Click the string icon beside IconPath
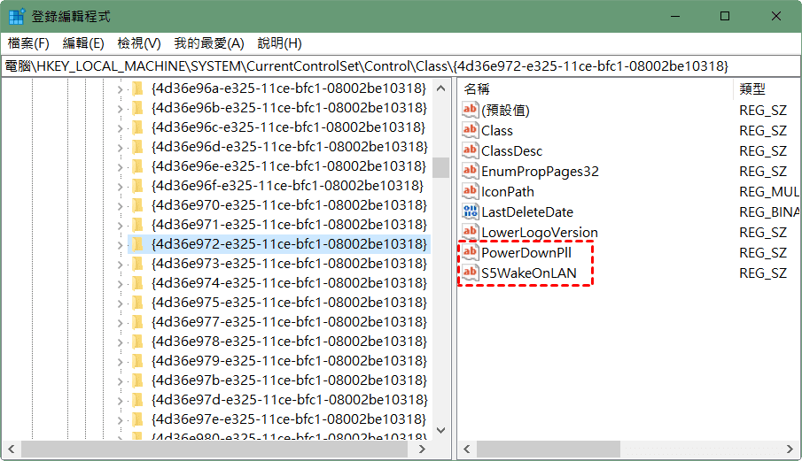The width and height of the screenshot is (802, 461). pos(470,191)
